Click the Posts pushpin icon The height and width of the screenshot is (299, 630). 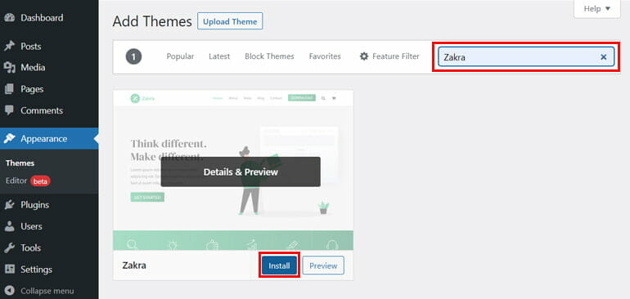click(x=9, y=46)
